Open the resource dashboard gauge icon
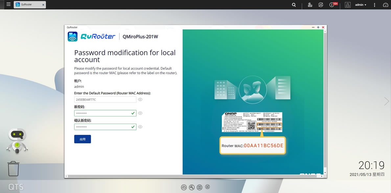Screen dimensions: 391x193 pyautogui.click(x=385, y=5)
